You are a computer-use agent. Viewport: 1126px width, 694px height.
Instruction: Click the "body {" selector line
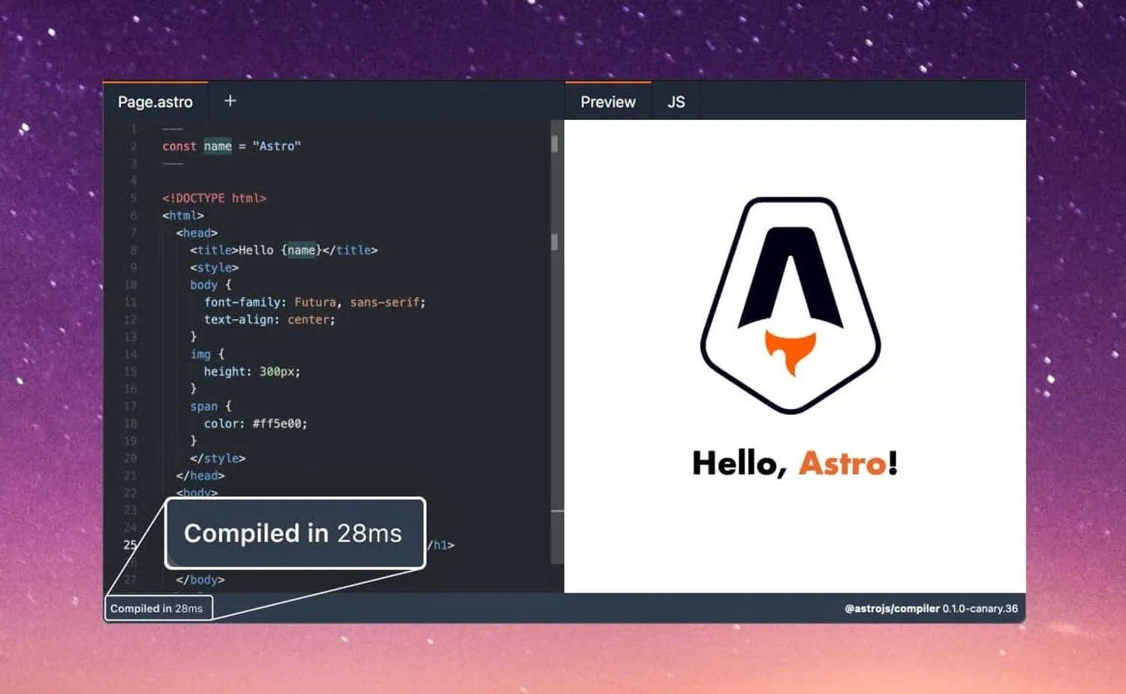[x=211, y=285]
